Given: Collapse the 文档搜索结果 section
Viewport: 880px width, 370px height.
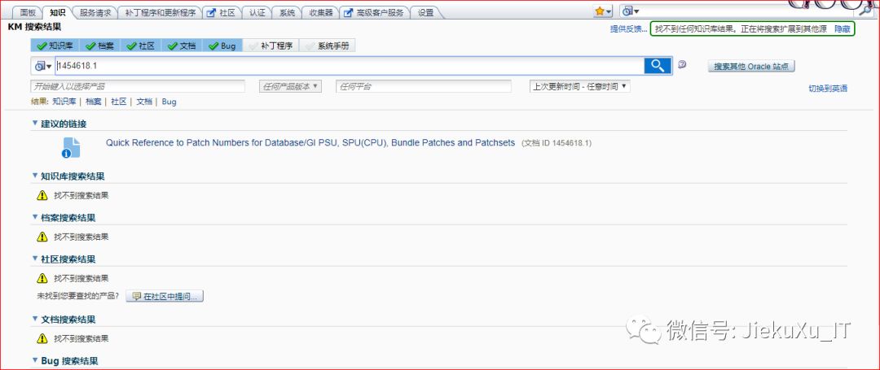Looking at the screenshot, I should 35,319.
